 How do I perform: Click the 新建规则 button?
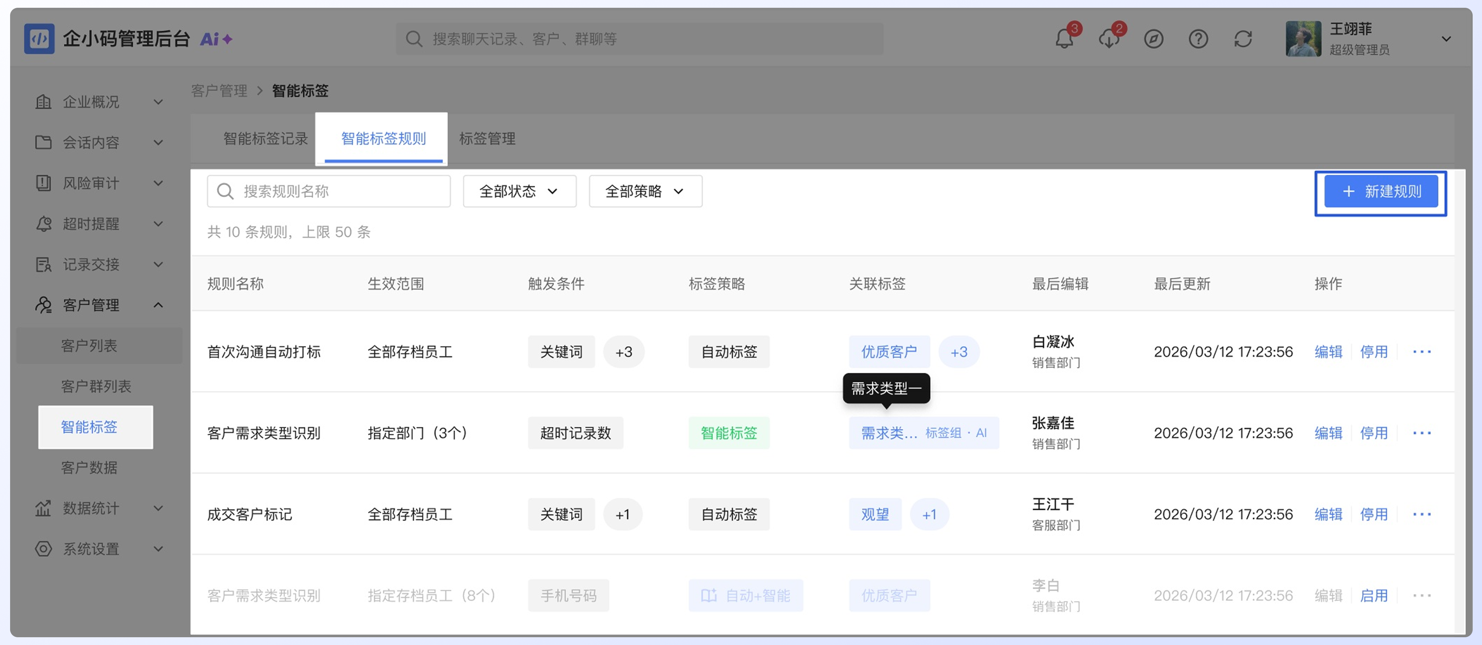[x=1381, y=191]
